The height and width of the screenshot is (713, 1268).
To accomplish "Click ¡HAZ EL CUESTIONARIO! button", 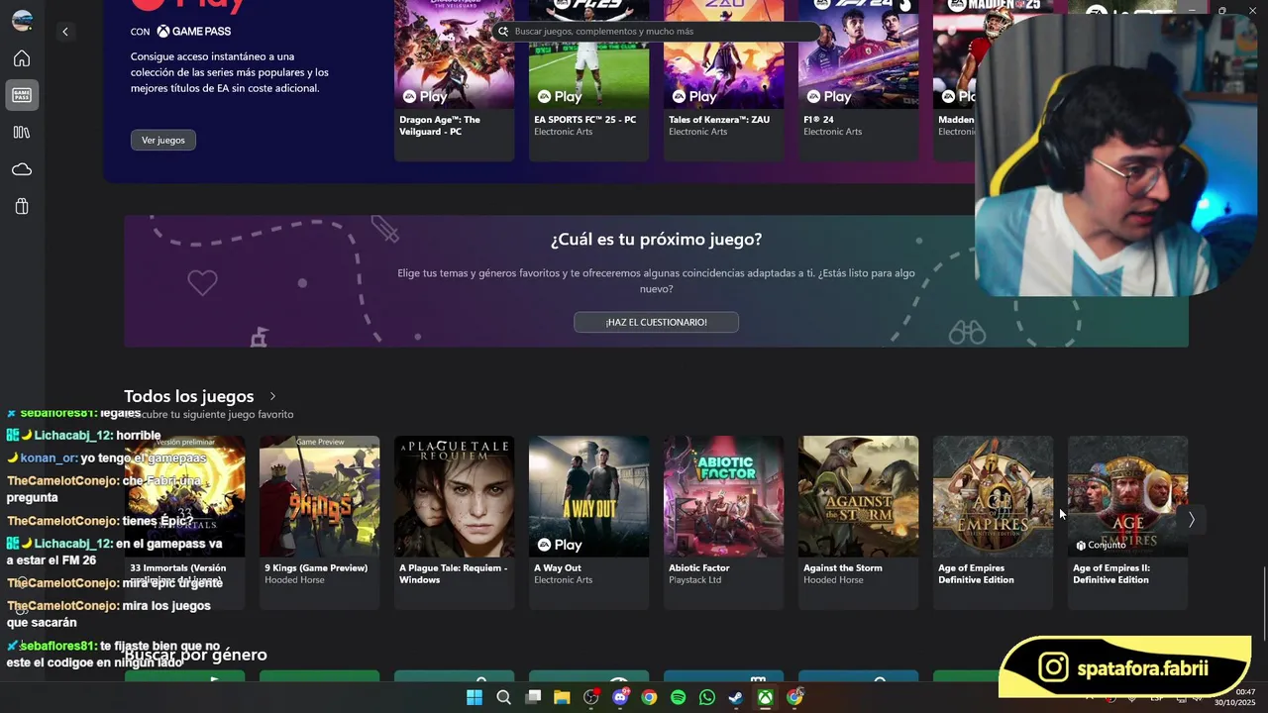I will (656, 322).
